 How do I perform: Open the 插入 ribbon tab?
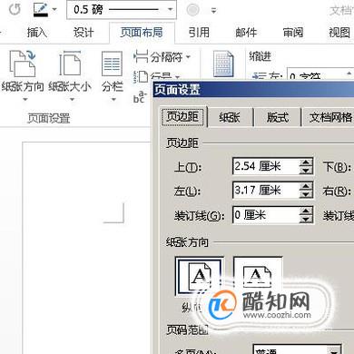[x=37, y=32]
